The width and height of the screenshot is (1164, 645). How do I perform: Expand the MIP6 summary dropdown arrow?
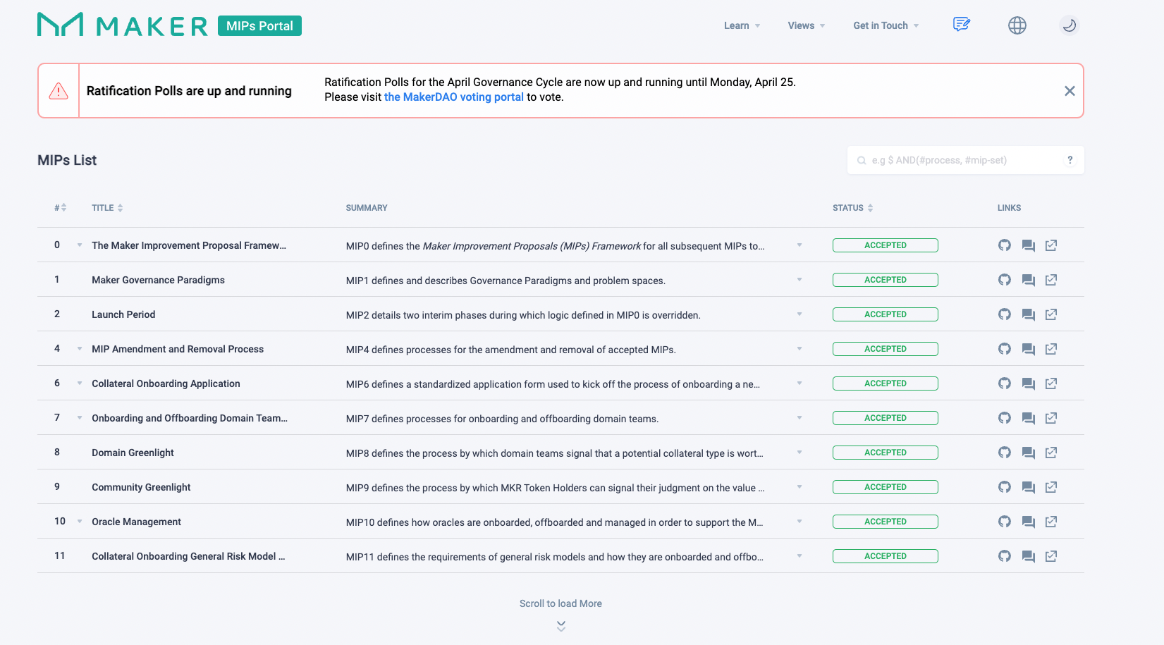[800, 383]
